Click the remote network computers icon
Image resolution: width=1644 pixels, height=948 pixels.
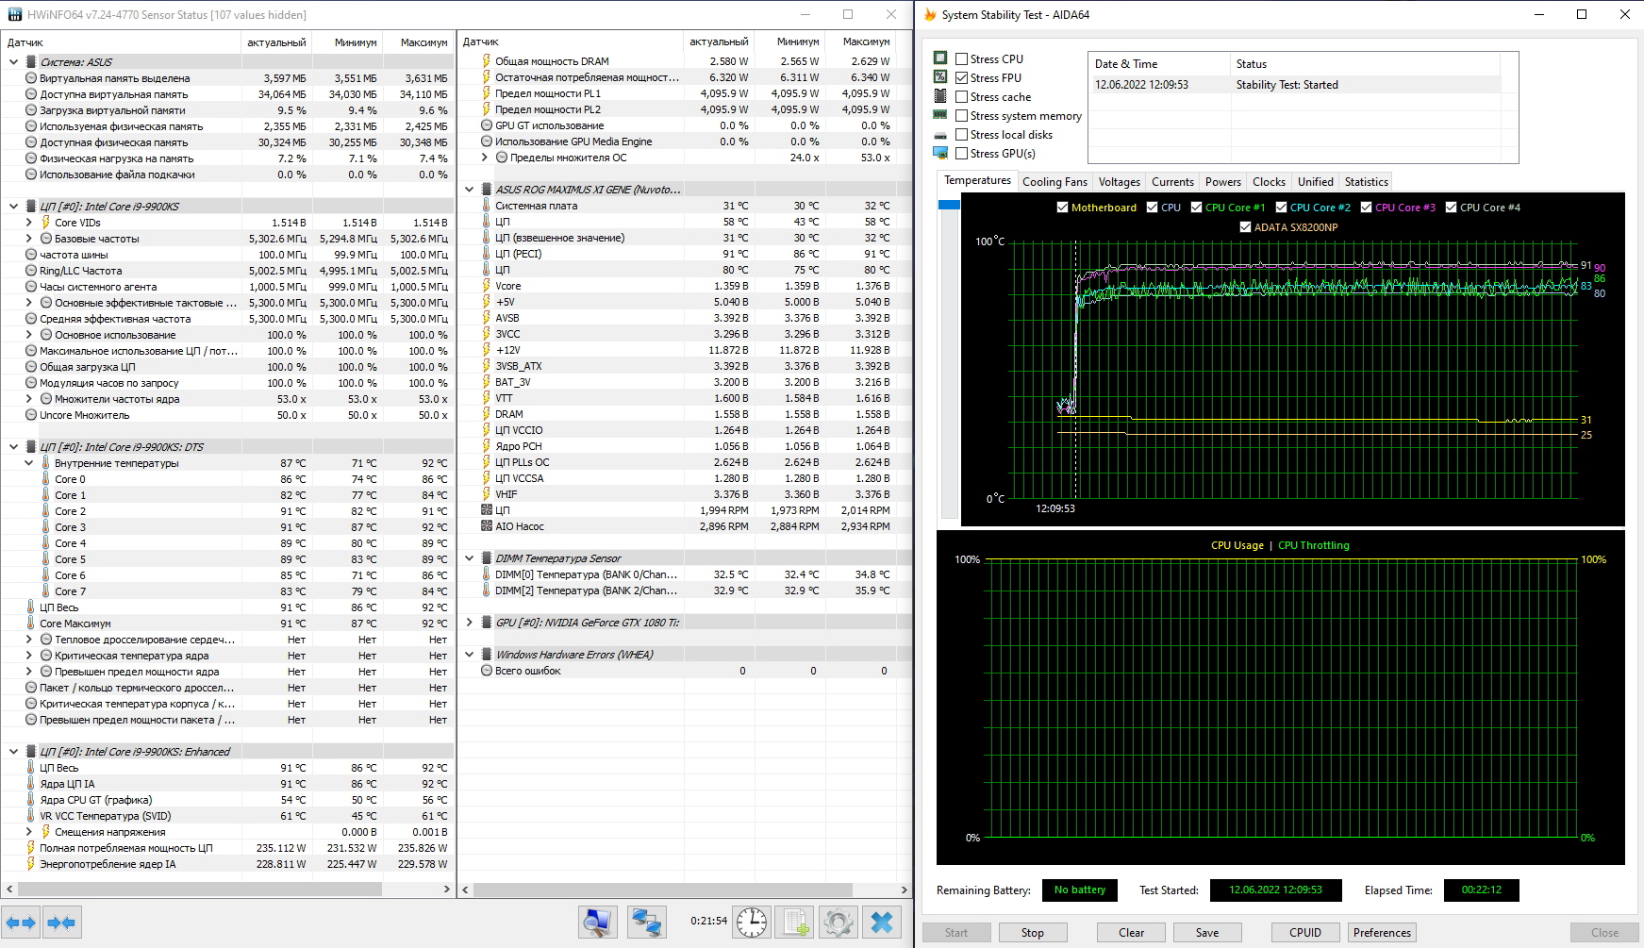[646, 922]
